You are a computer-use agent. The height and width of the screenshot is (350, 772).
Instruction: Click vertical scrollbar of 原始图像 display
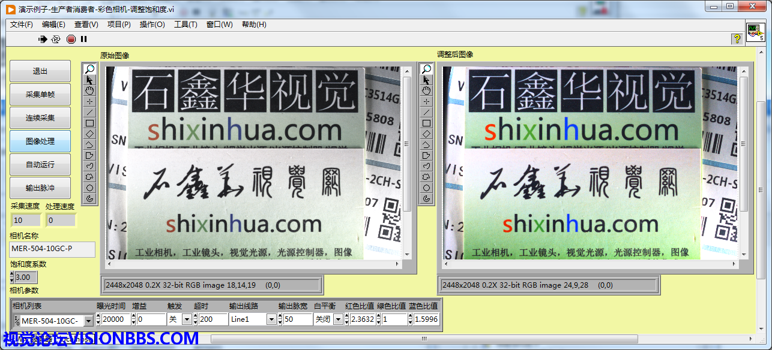point(407,162)
